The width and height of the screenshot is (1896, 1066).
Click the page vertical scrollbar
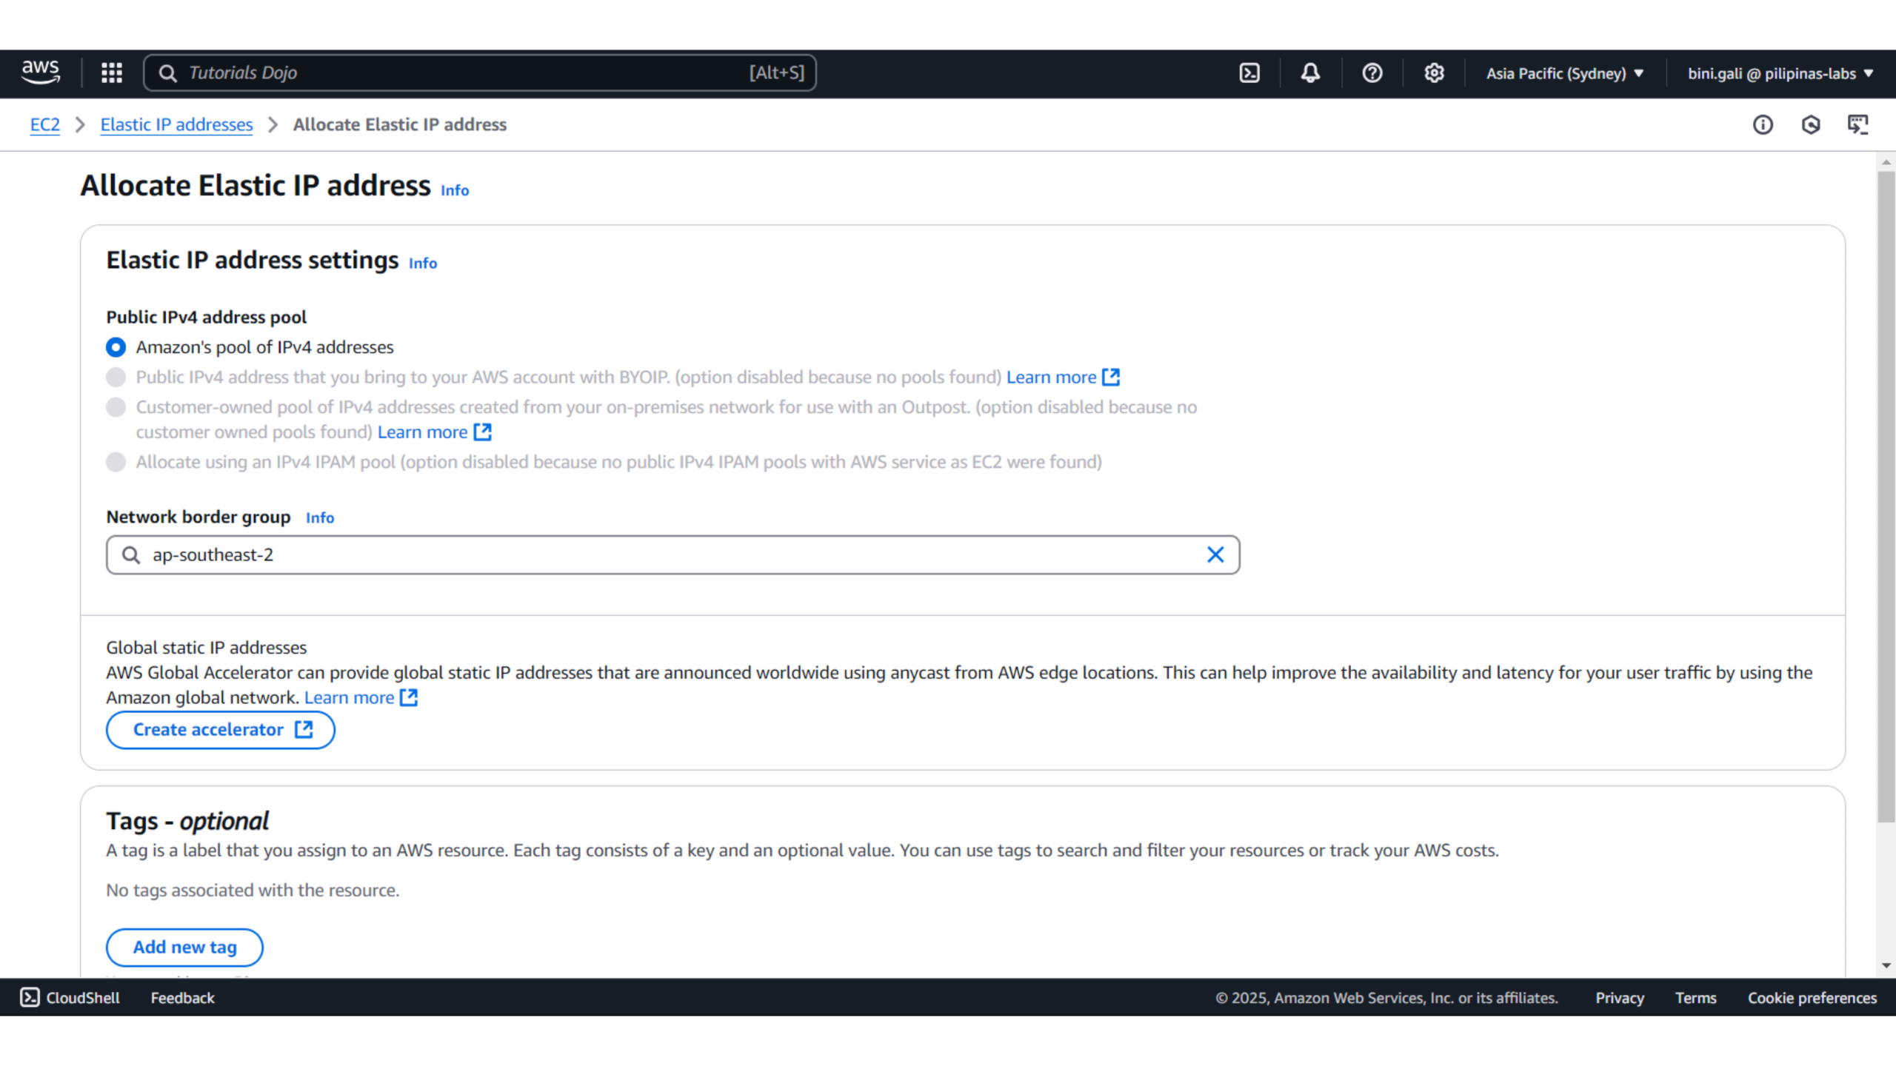pyautogui.click(x=1886, y=496)
